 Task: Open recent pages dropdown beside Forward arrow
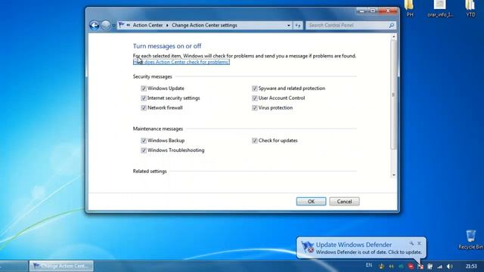coord(113,26)
